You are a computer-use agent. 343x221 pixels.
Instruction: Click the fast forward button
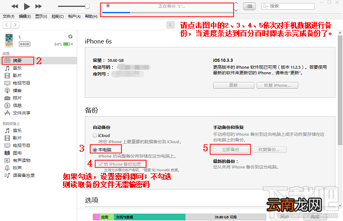(38, 6)
